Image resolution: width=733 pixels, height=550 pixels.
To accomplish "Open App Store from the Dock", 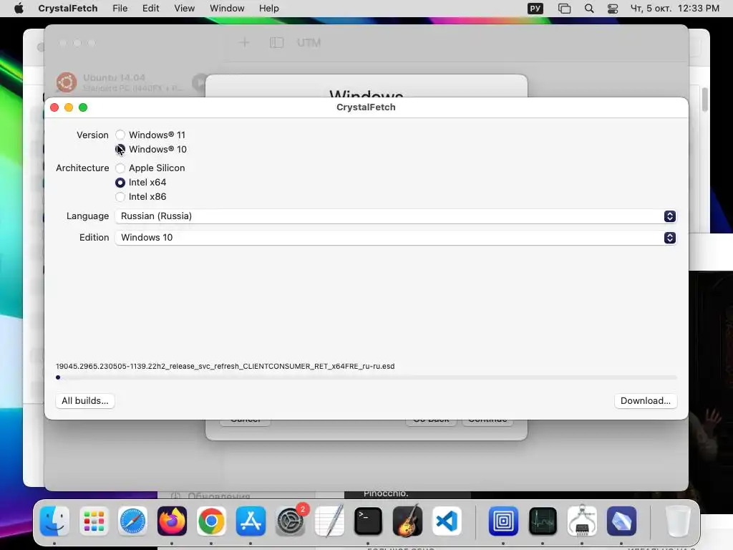I will (251, 521).
